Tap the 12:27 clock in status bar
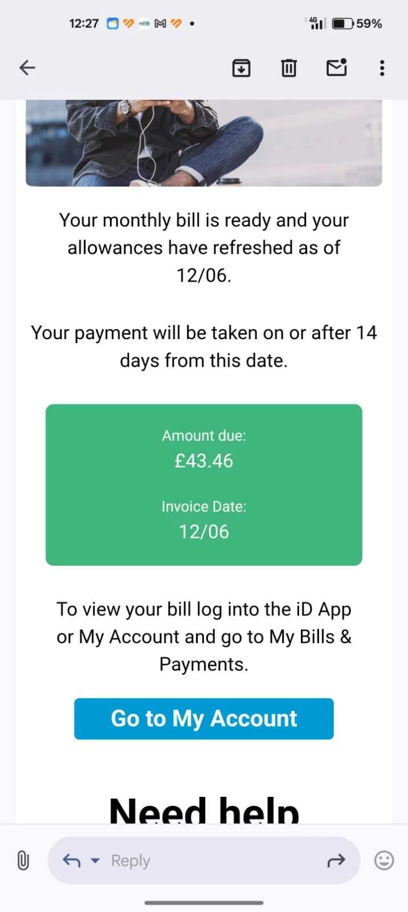Screen dimensions: 408x912 (x=84, y=23)
